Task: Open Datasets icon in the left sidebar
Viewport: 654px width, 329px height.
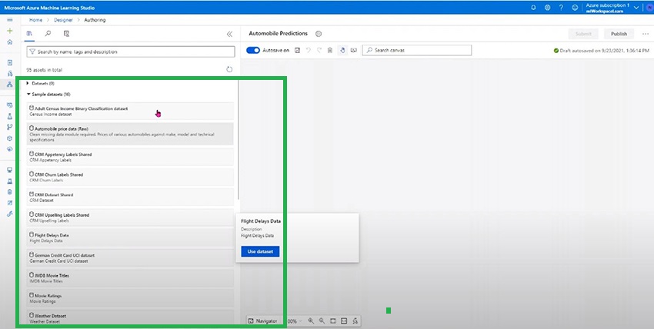Action: (9, 105)
